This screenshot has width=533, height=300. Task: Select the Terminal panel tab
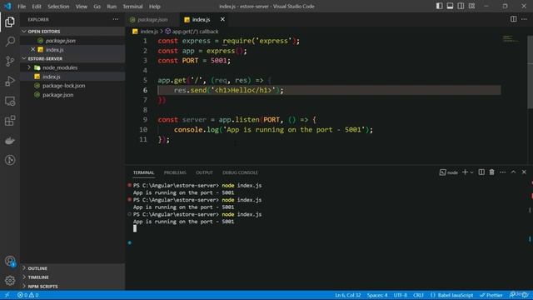[143, 172]
